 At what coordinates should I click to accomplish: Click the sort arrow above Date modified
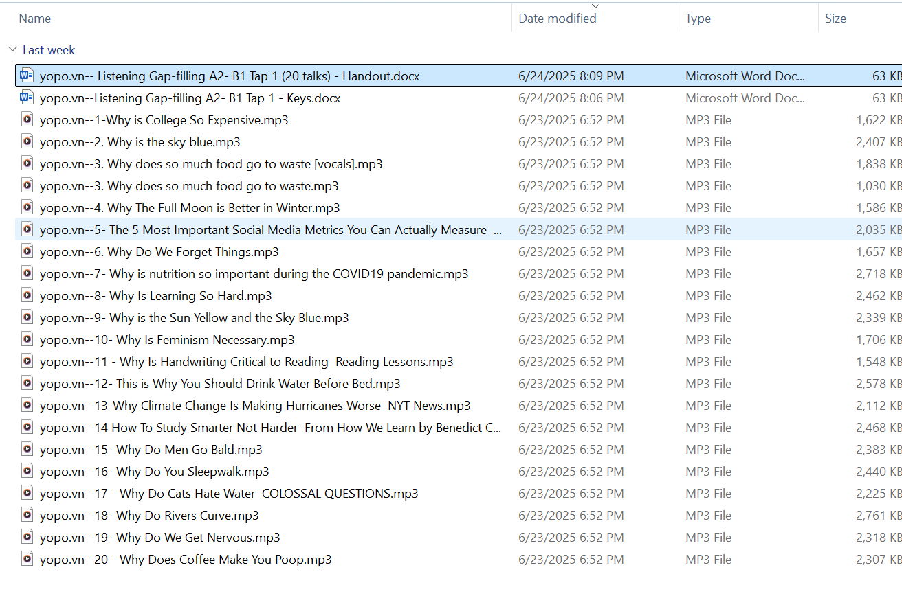595,5
